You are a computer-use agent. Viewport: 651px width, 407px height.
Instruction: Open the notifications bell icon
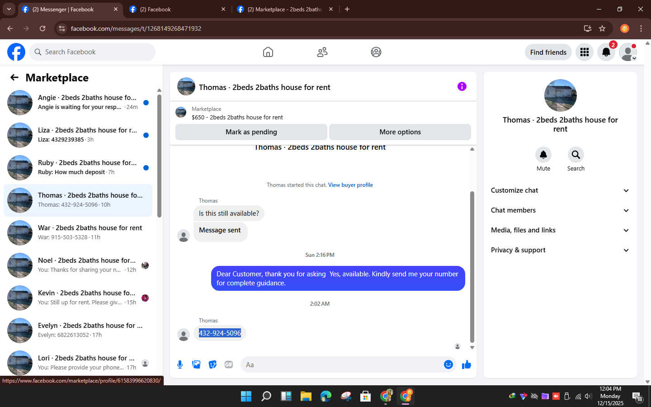pyautogui.click(x=606, y=52)
